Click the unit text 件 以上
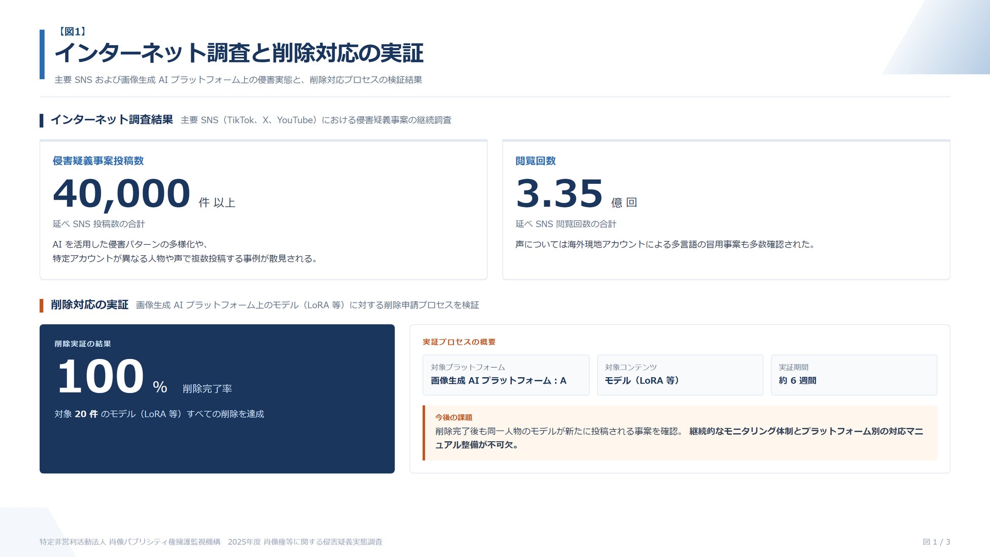The height and width of the screenshot is (557, 990). click(x=217, y=203)
